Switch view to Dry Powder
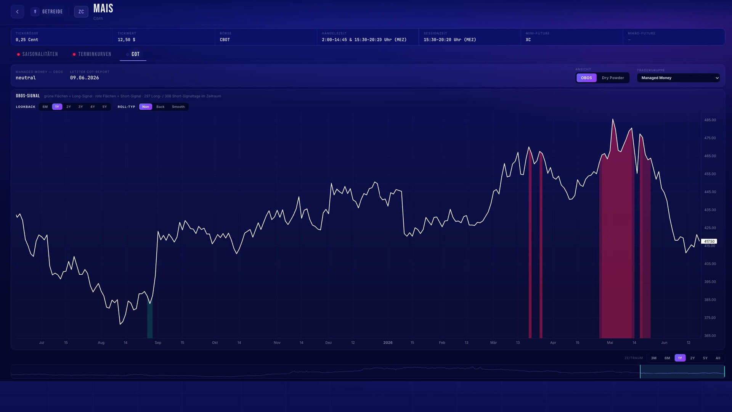Screen dimensions: 732x412 coord(613,78)
